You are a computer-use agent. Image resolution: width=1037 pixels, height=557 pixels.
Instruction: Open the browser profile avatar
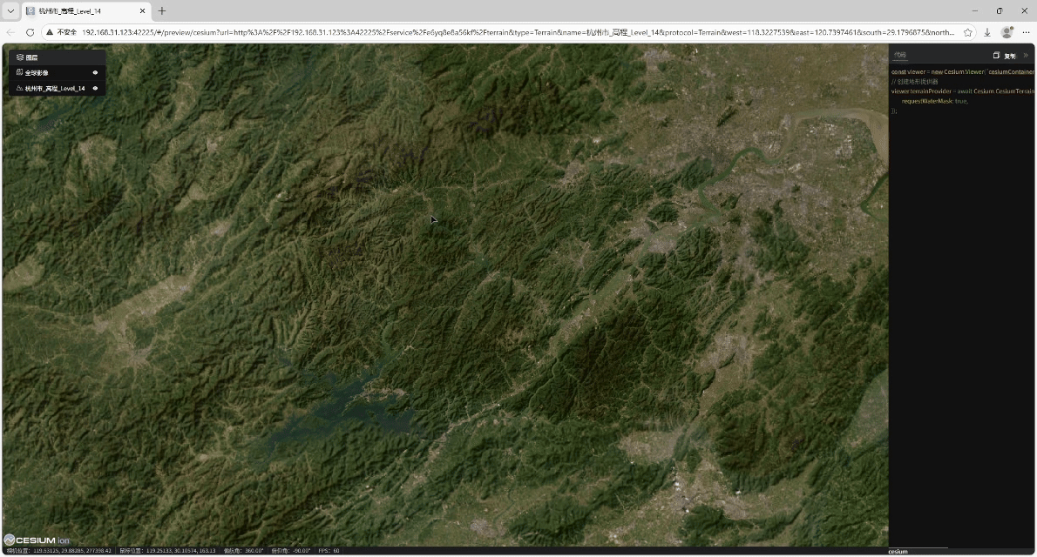(x=1006, y=32)
